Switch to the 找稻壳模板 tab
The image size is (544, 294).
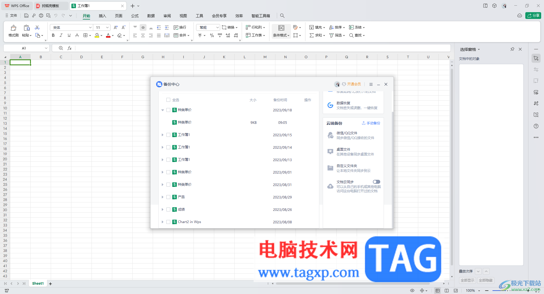point(50,6)
